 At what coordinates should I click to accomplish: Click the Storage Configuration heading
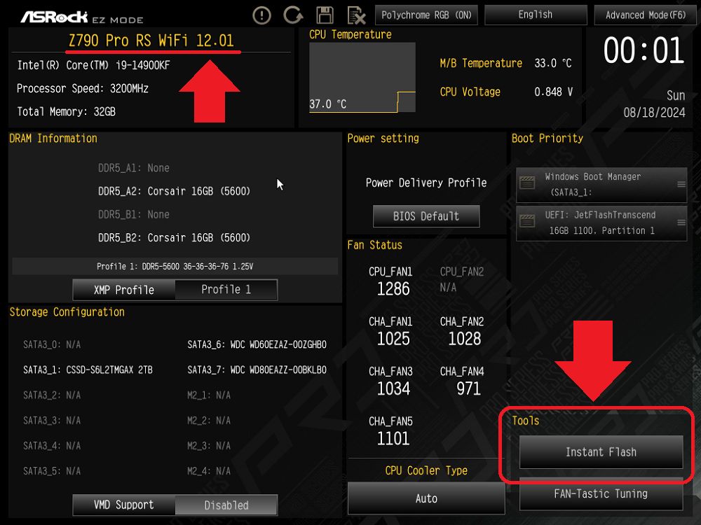tap(67, 312)
